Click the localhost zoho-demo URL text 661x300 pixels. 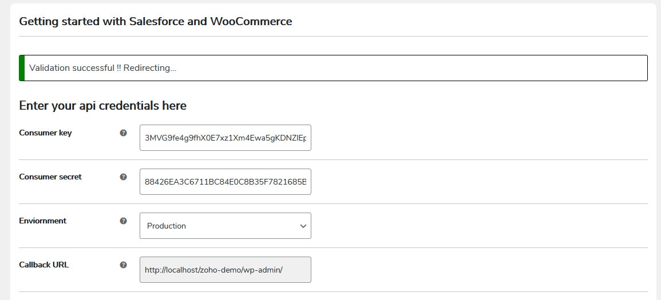(x=213, y=270)
